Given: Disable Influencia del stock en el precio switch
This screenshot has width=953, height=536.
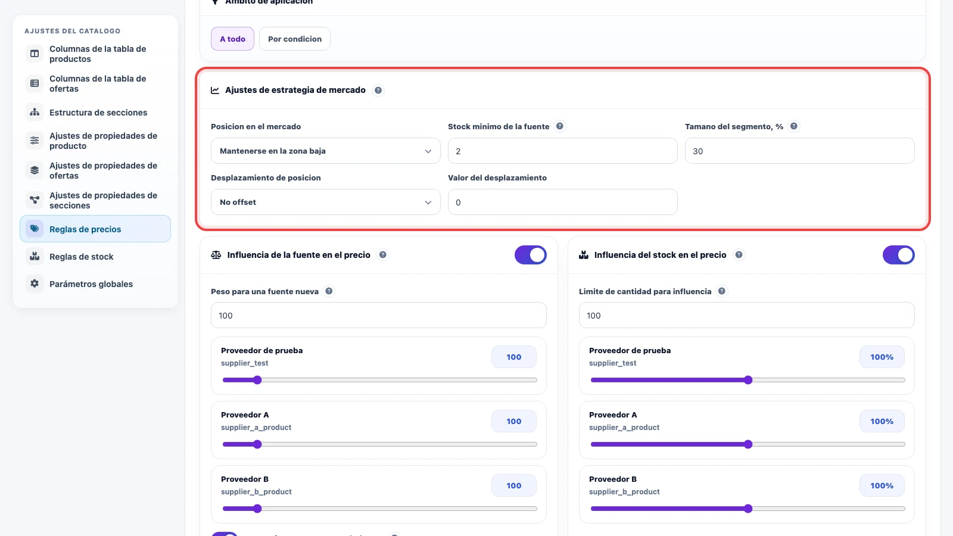Looking at the screenshot, I should 899,255.
